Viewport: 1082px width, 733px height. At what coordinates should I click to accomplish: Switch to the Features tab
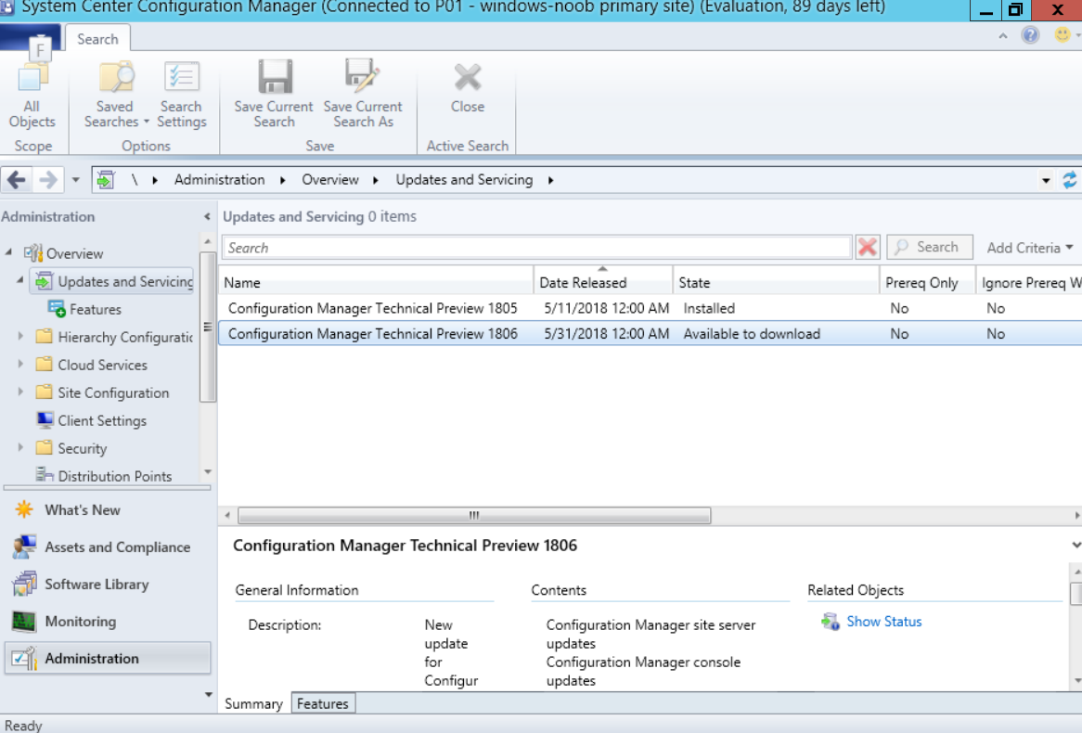(322, 703)
